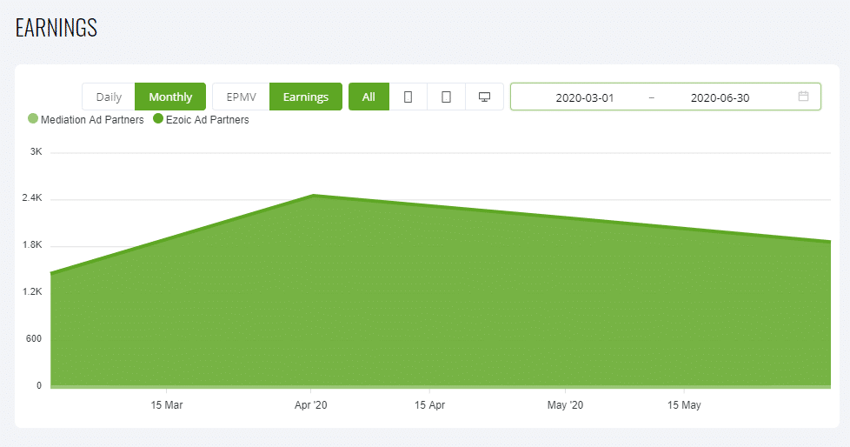
Task: Click the 600 axis label
Action: [34, 338]
